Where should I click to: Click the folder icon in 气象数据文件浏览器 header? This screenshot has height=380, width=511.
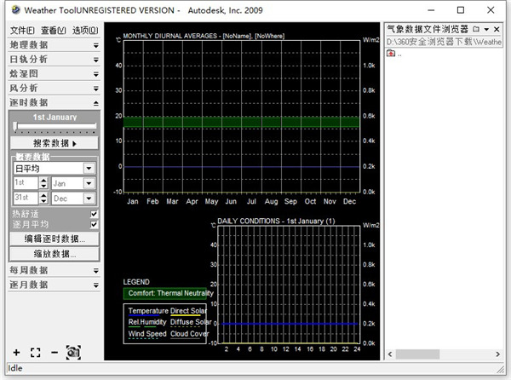coord(475,29)
